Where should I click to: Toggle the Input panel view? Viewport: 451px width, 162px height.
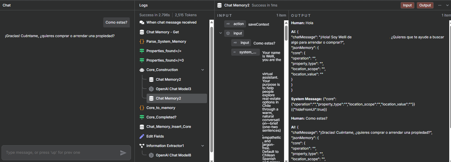click(x=407, y=5)
